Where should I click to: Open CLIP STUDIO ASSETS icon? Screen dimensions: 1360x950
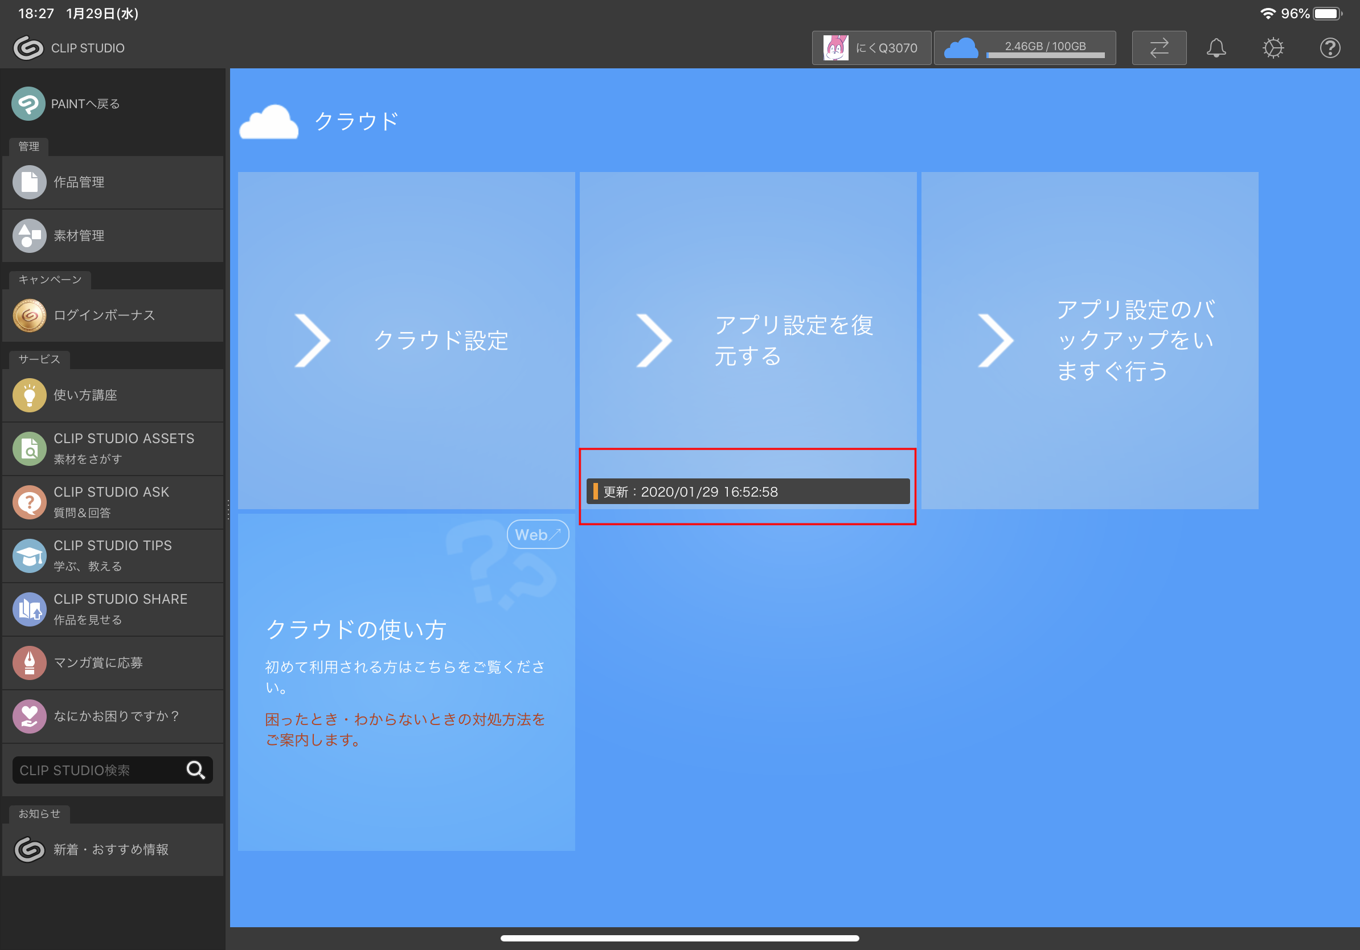pos(29,448)
